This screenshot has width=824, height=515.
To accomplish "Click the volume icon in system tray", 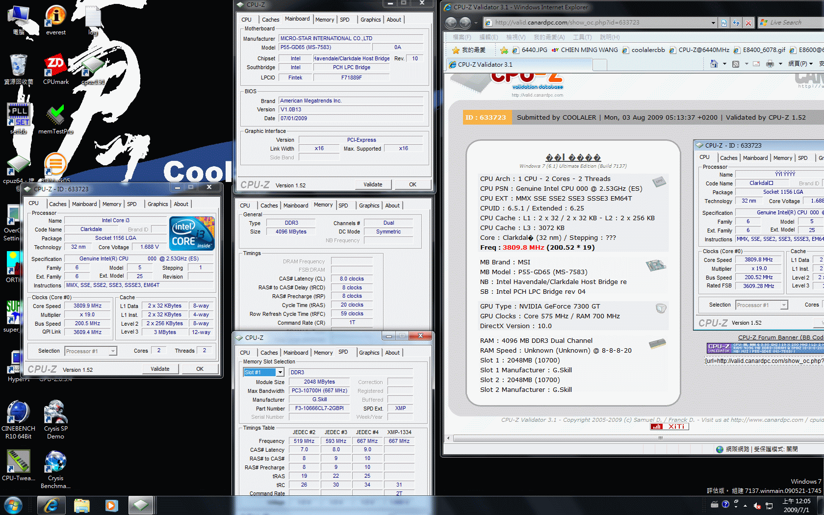I will click(x=757, y=506).
